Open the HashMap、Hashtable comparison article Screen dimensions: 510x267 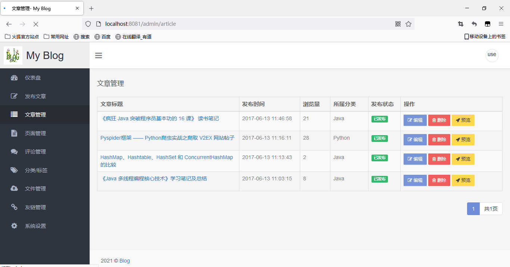[167, 161]
